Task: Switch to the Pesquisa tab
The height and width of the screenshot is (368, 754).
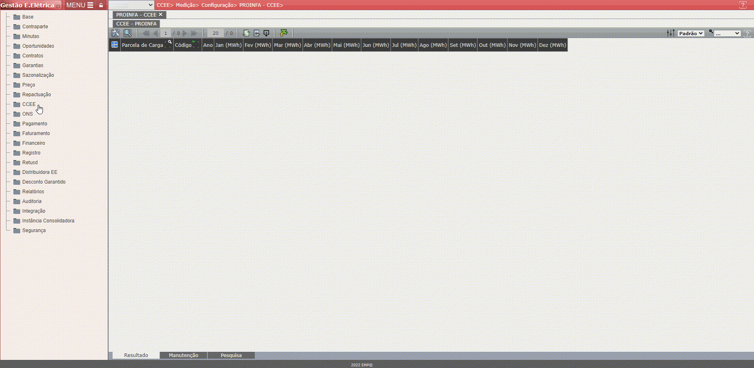Action: pos(231,355)
